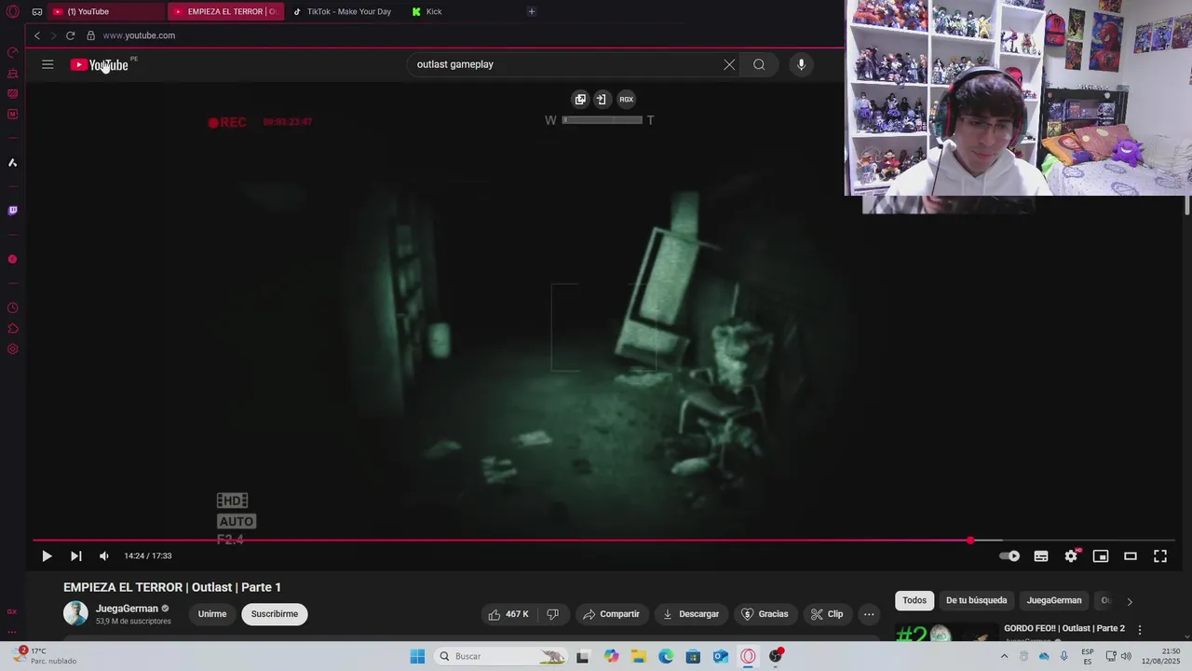Open JuegaGerman channel avatar
This screenshot has width=1192, height=671.
point(75,613)
